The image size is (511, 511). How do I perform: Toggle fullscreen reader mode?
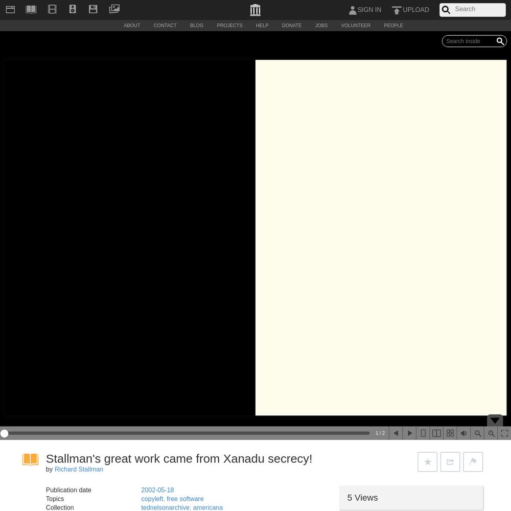(x=504, y=433)
